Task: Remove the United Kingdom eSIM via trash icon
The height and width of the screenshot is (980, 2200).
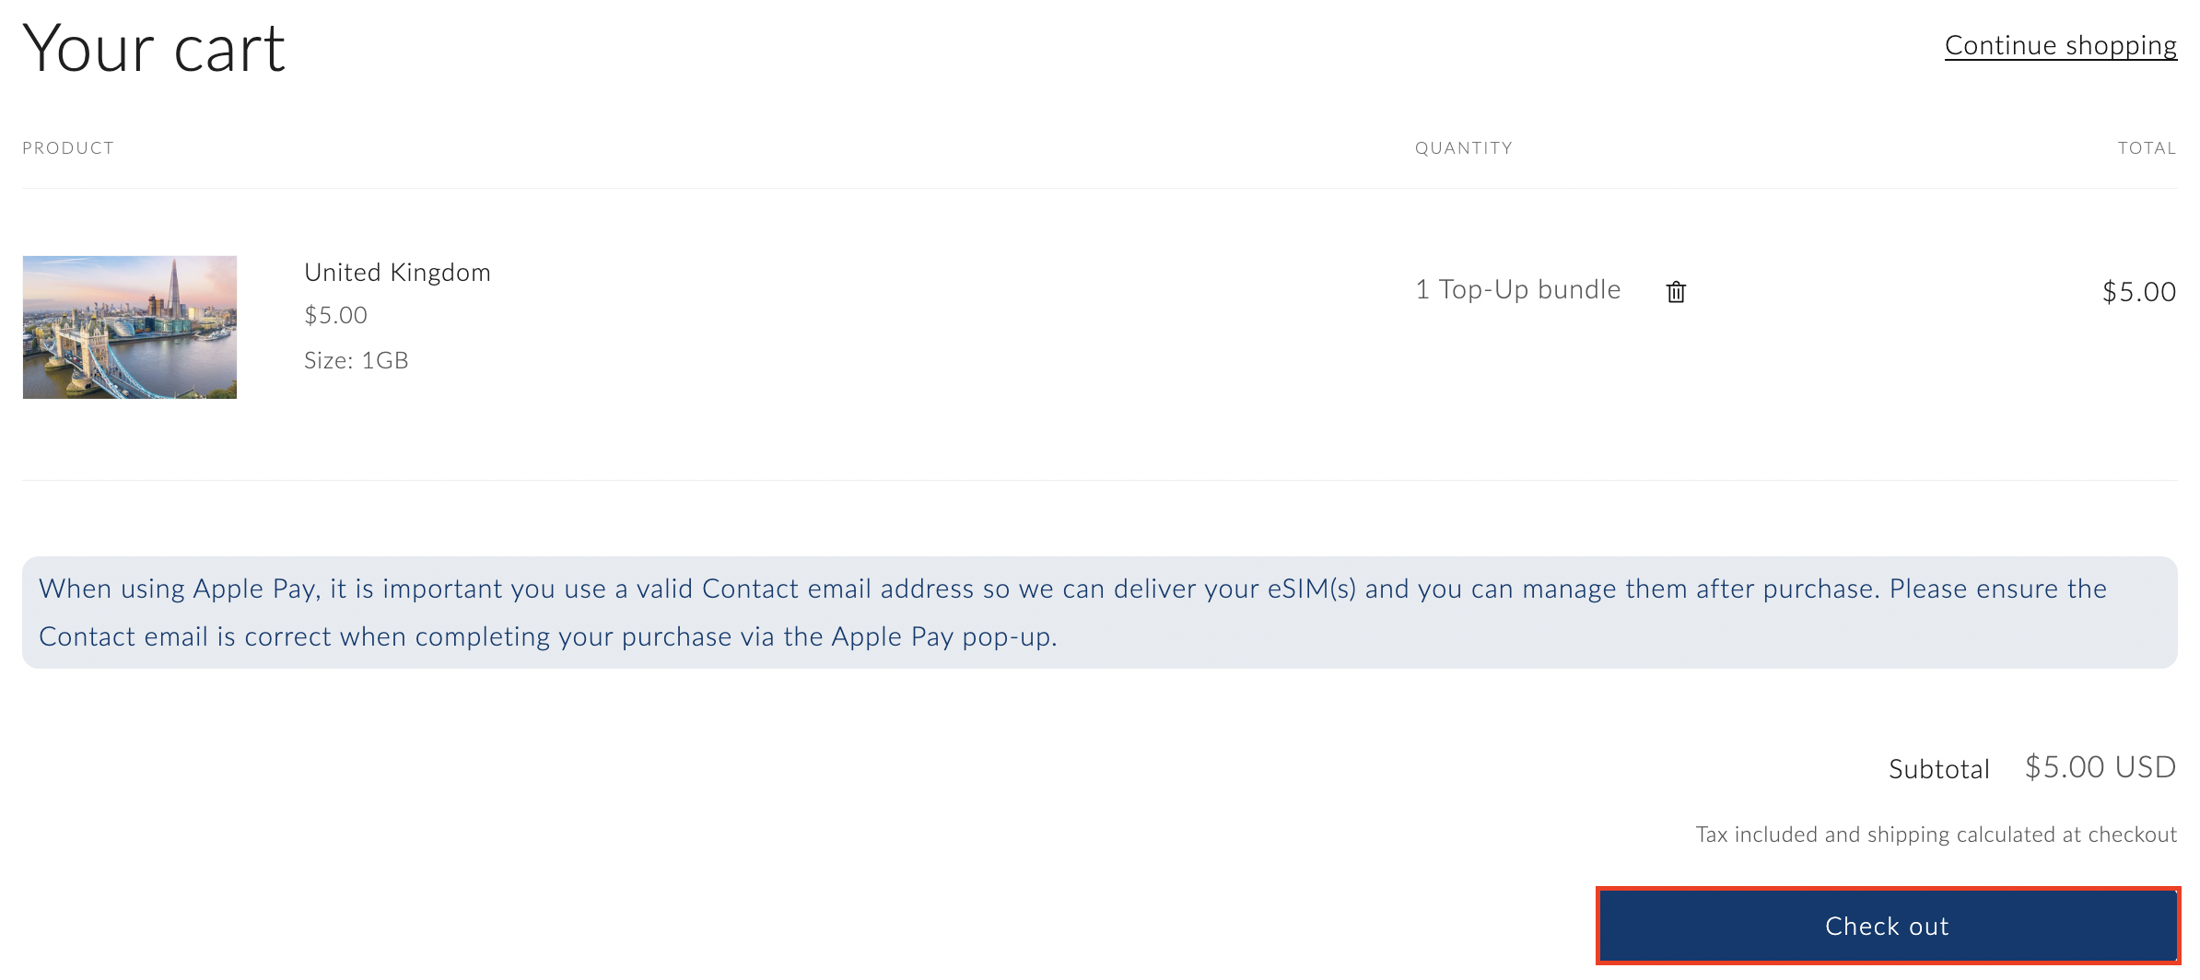Action: pos(1676,291)
